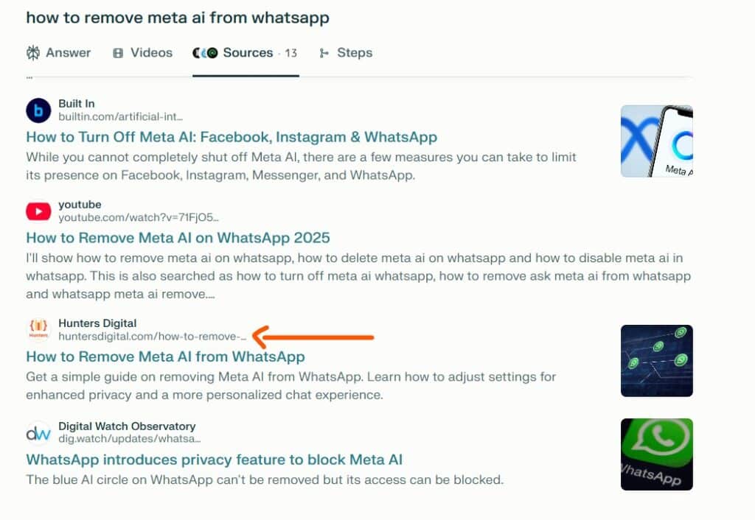This screenshot has height=520, width=755.
Task: Click the Sources tab favicon cluster
Action: click(205, 53)
